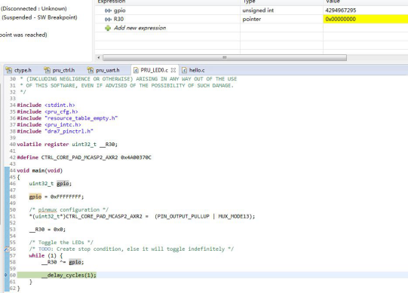The width and height of the screenshot is (408, 293).
Task: Click the ctype.h tab file icon
Action: (9, 70)
